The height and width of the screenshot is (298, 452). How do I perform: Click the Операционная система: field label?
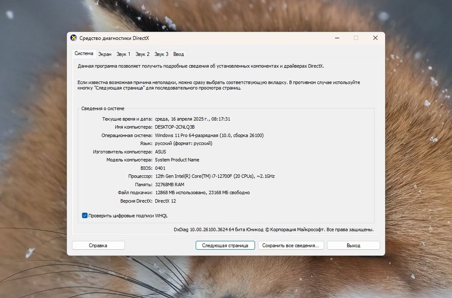coord(127,135)
